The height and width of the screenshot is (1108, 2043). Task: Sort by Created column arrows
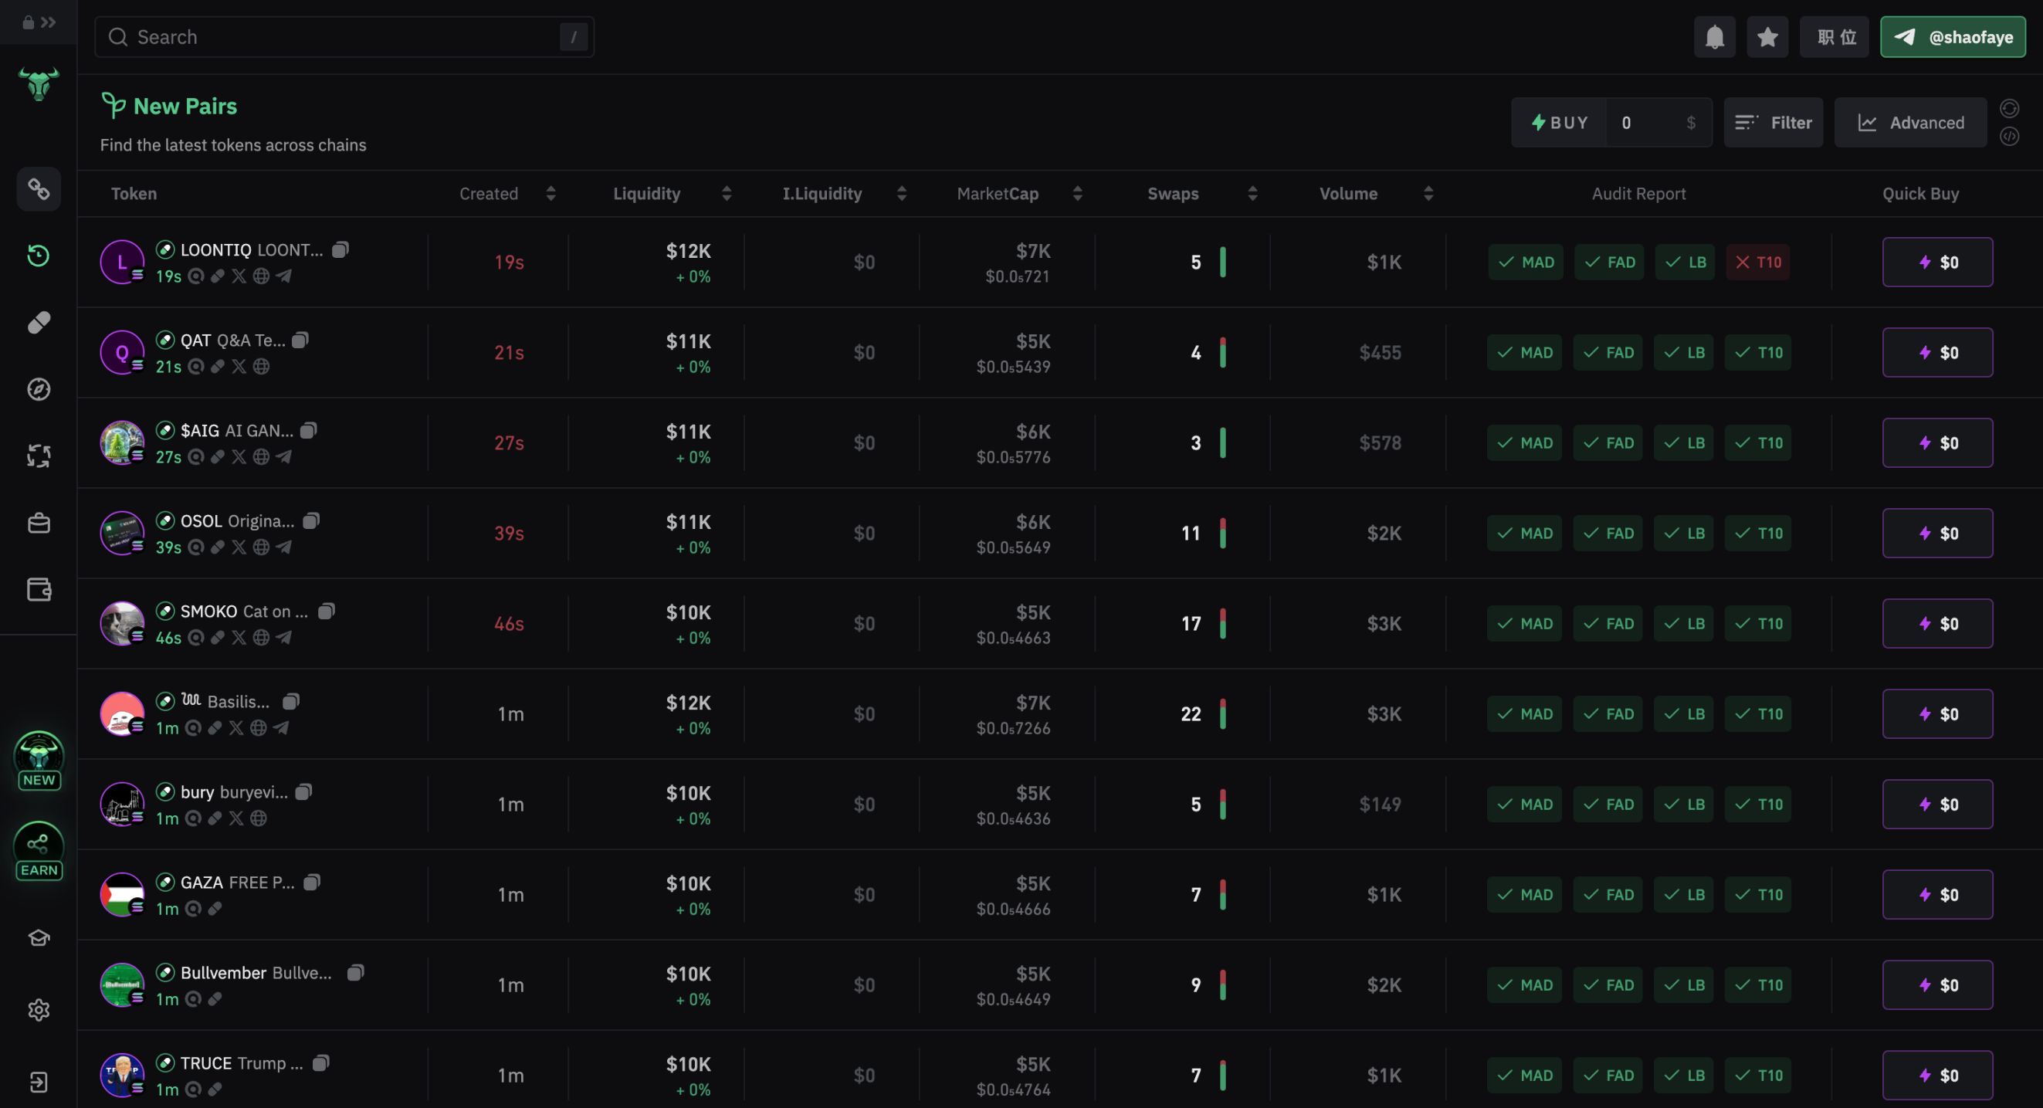pyautogui.click(x=551, y=194)
